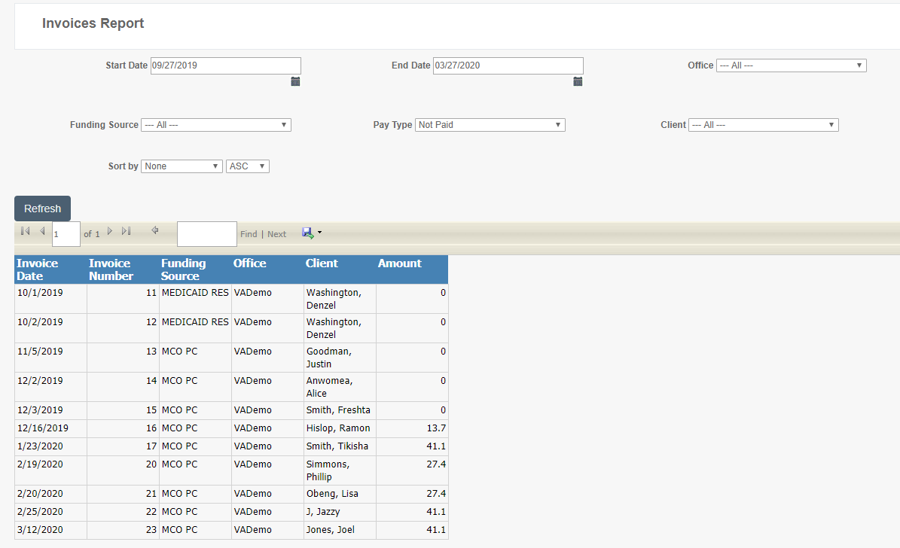
Task: Click the back-to-parent-report arrow icon
Action: click(155, 231)
